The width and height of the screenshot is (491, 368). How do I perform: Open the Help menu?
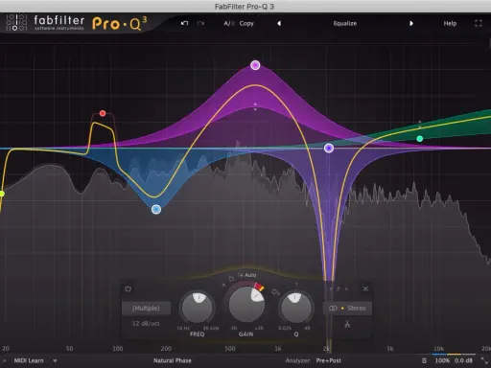[450, 23]
